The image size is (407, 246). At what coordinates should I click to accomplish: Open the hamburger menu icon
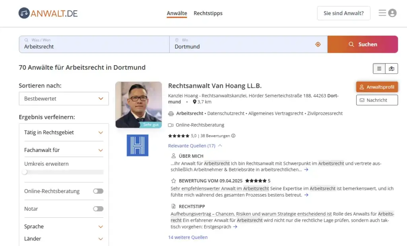point(382,13)
